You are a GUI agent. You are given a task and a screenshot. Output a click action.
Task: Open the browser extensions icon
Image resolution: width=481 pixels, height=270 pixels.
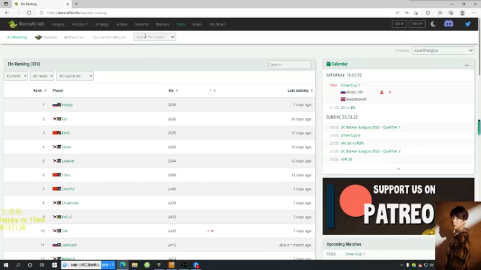pos(427,13)
